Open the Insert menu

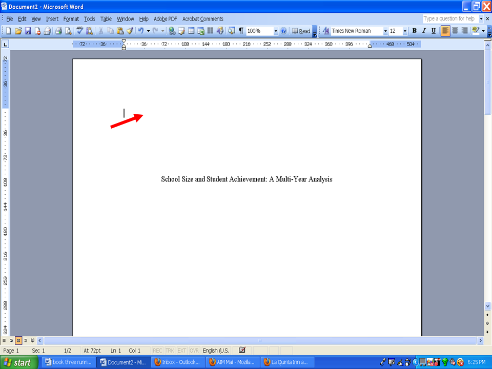(x=52, y=19)
